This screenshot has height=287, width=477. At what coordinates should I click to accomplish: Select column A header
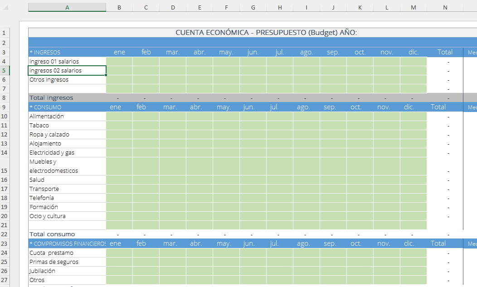pos(67,7)
